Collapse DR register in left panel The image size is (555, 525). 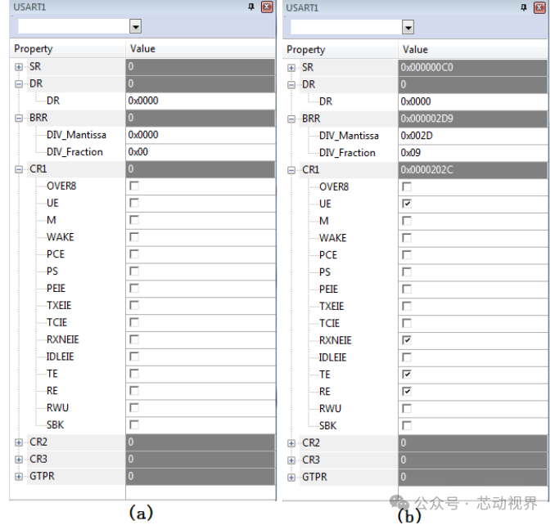[x=19, y=83]
